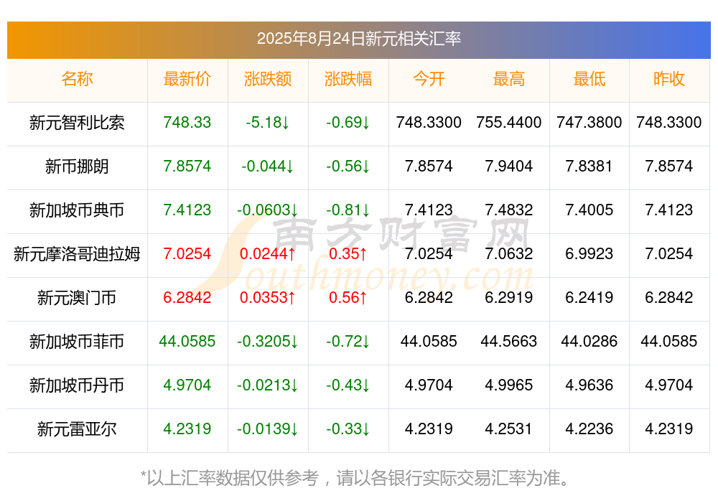Select the 新元雷亚尔 row name
This screenshot has height=501, width=718.
tap(77, 429)
